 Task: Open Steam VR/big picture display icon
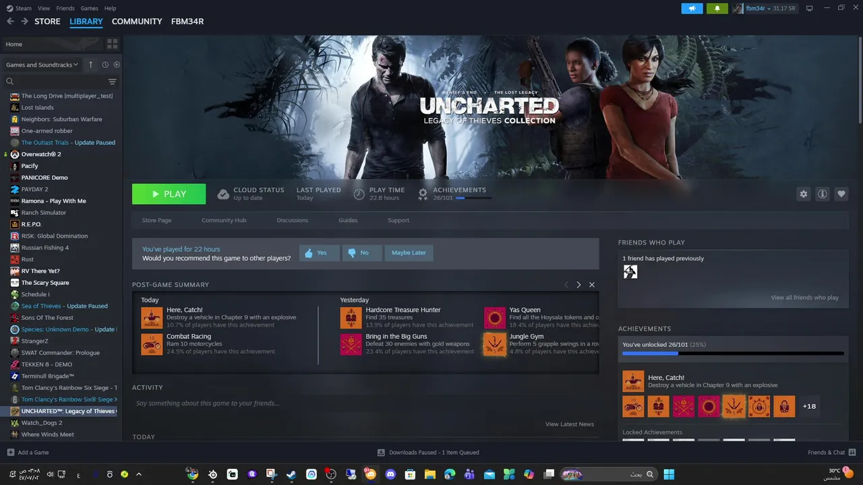tap(810, 8)
